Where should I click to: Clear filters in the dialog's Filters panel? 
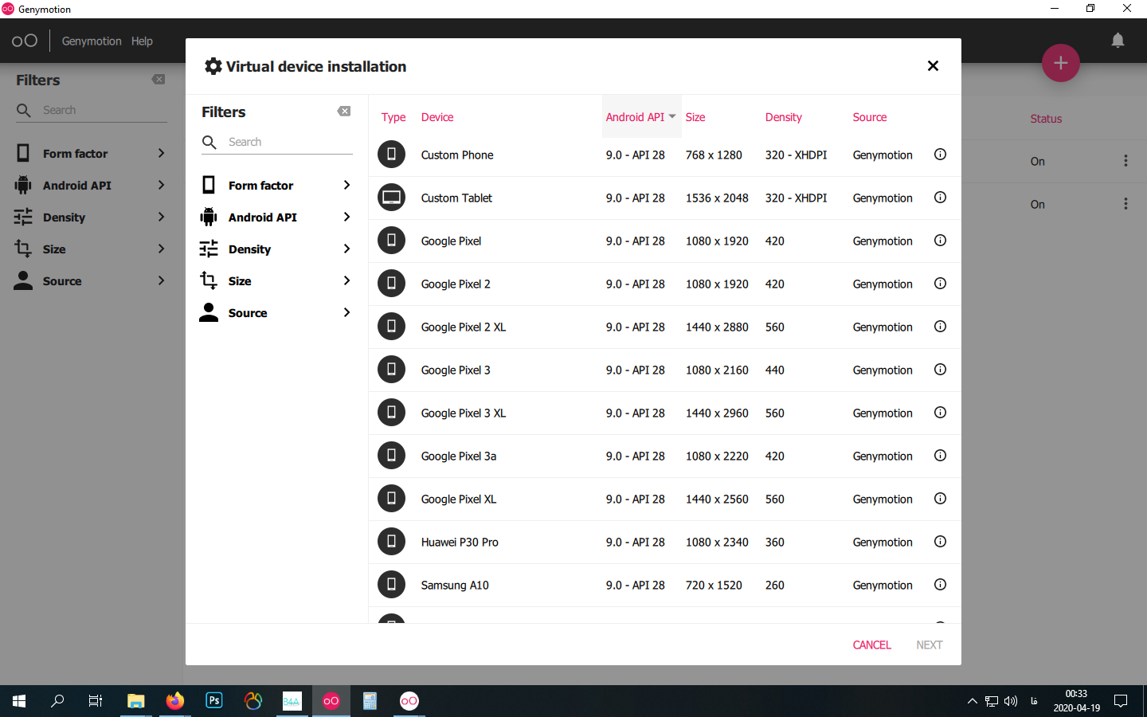click(344, 112)
